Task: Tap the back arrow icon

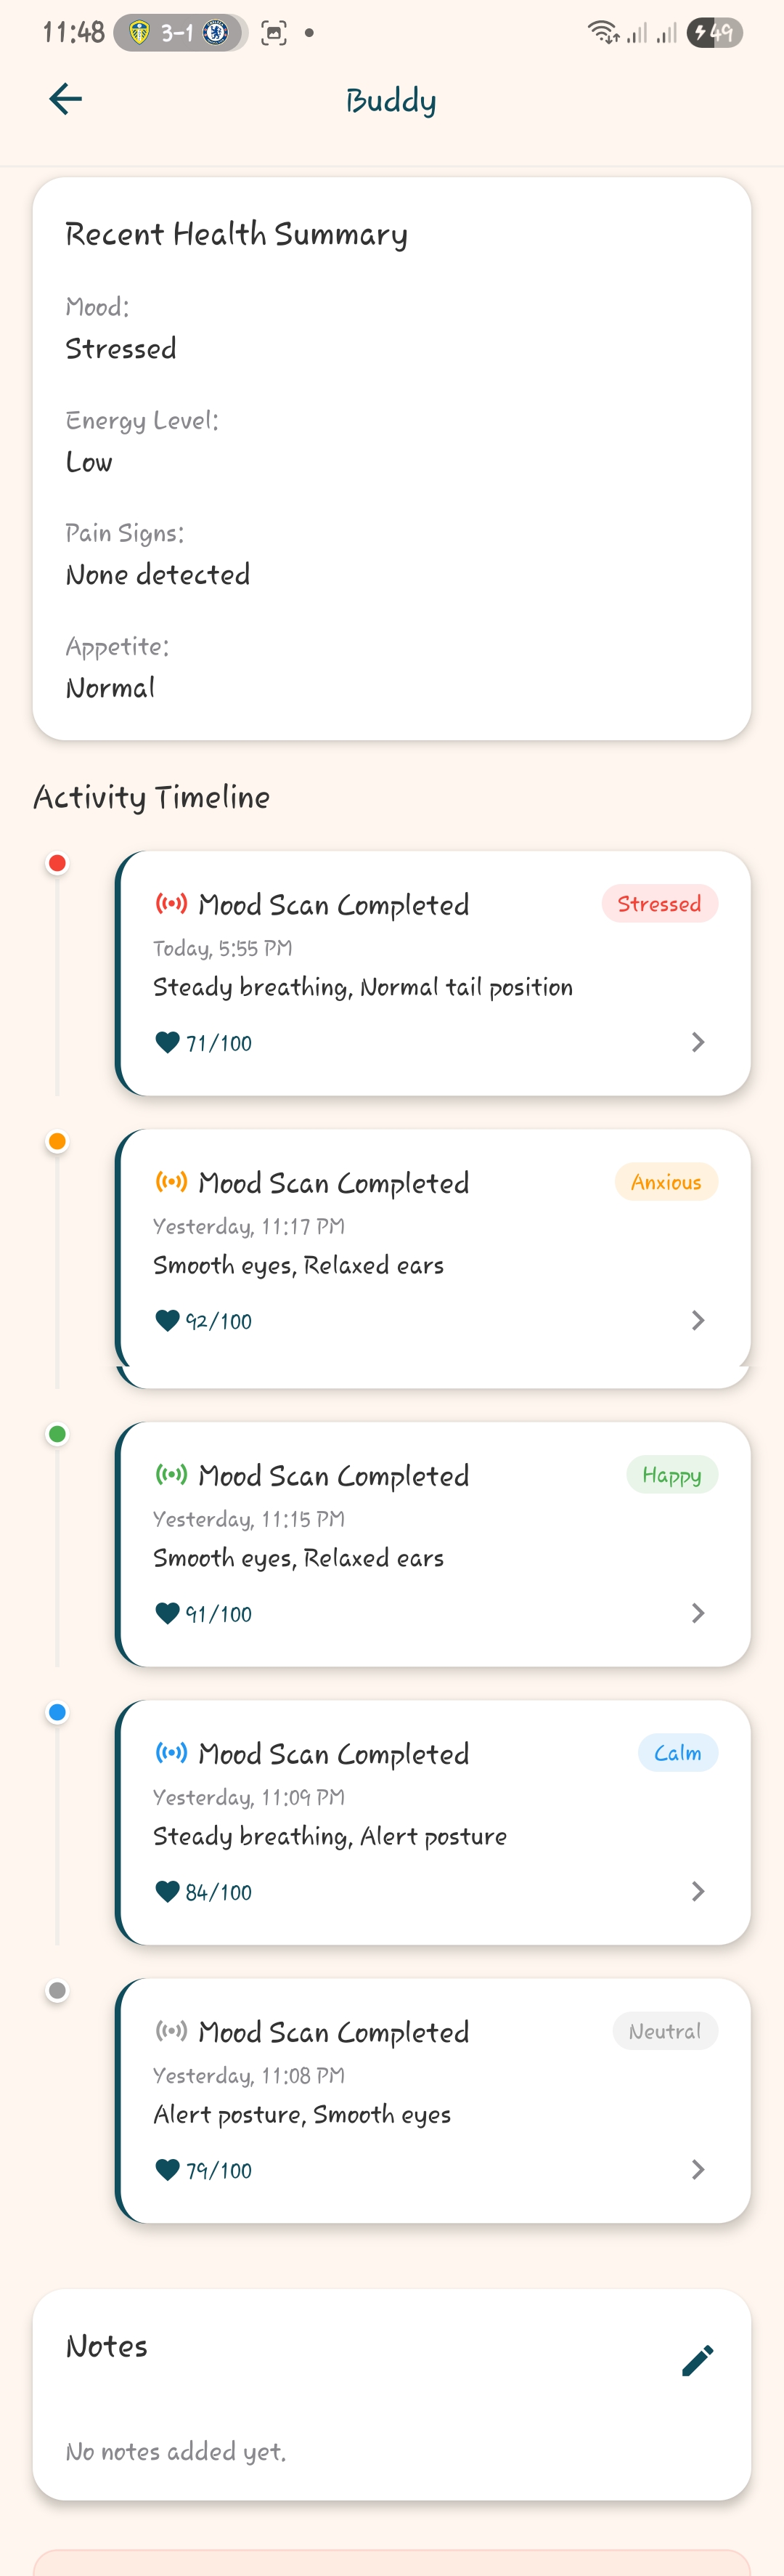Action: (x=66, y=99)
